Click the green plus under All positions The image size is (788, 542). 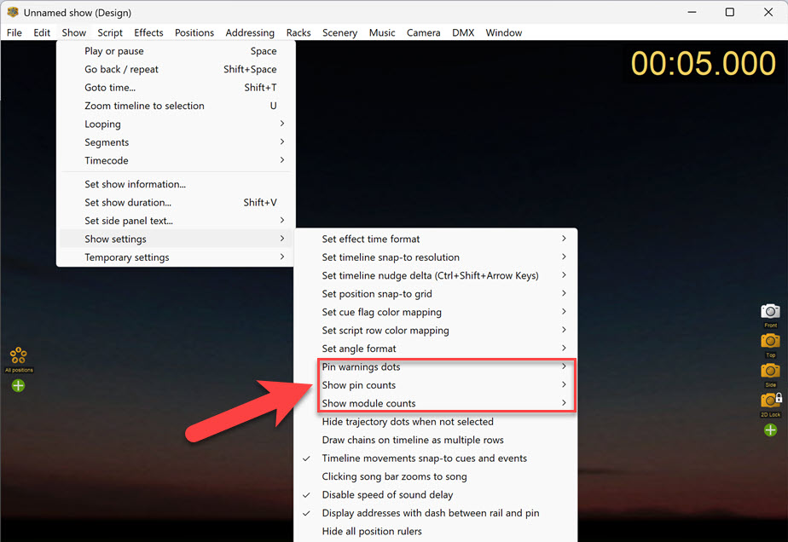19,385
